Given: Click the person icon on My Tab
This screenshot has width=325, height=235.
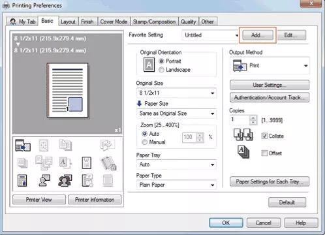Looking at the screenshot, I should point(13,22).
